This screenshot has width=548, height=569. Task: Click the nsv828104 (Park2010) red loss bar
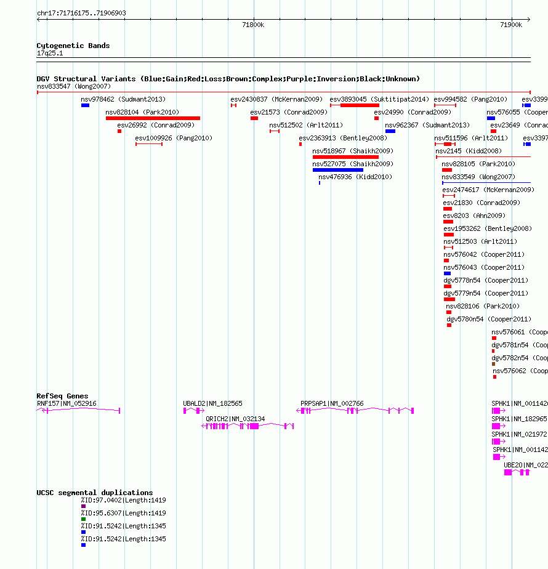click(153, 118)
